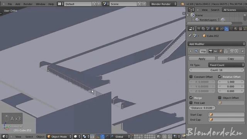Open the All Scenes outliner filter dropdown
This screenshot has height=139, width=247.
[x=234, y=10]
